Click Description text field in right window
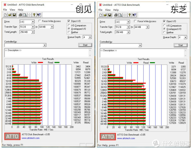This screenshot has height=149, width=192. coord(142,53)
